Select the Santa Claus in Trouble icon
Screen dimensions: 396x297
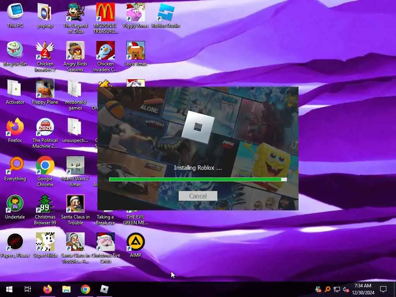coord(75,210)
